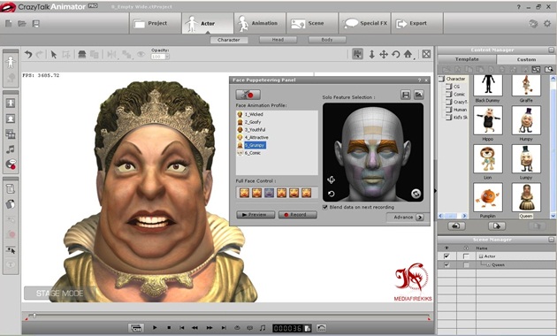This screenshot has height=336, width=557.
Task: Toggle visibility checkbox for Queen row
Action: pyautogui.click(x=446, y=264)
